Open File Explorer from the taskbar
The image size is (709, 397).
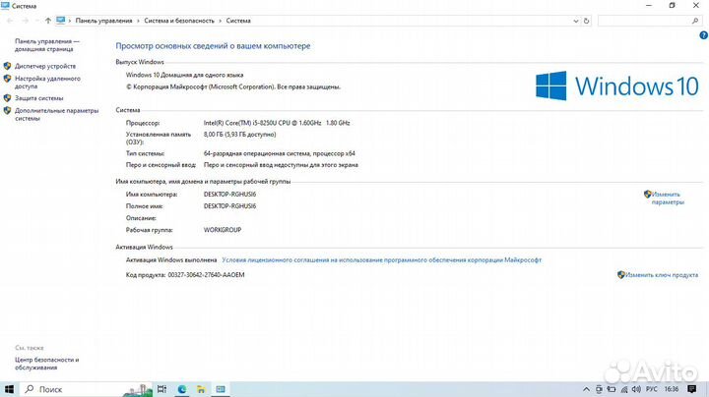(202, 389)
